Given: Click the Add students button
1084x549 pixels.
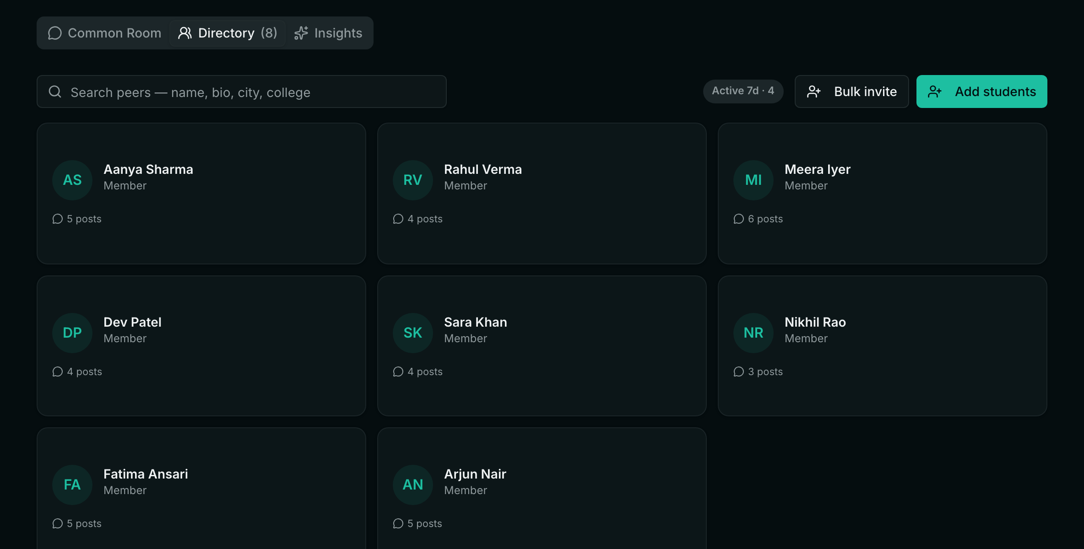Looking at the screenshot, I should pos(981,91).
